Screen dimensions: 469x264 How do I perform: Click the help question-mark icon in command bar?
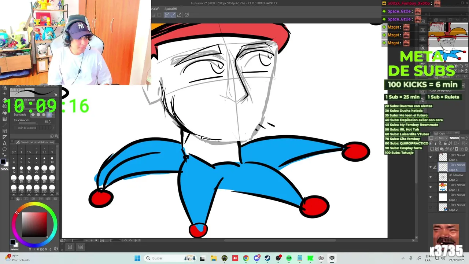click(x=187, y=15)
